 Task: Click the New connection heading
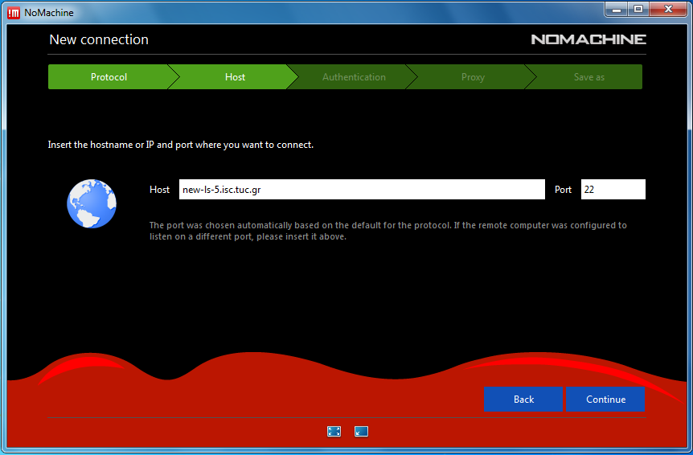click(99, 39)
